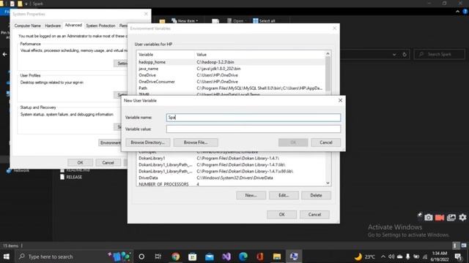The width and height of the screenshot is (469, 263).
Task: Select the Advanced tab
Action: point(73,26)
